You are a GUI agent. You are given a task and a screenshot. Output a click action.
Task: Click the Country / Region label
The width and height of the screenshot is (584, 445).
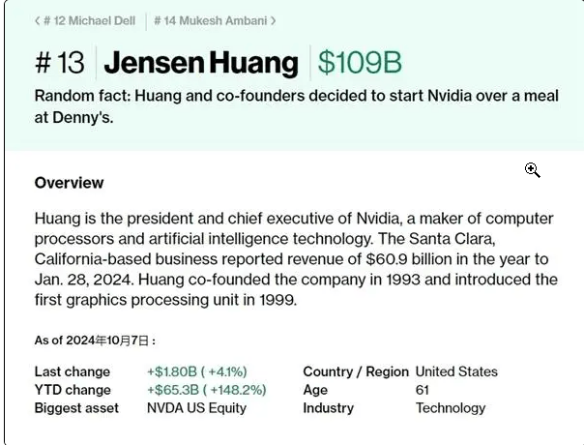click(356, 371)
